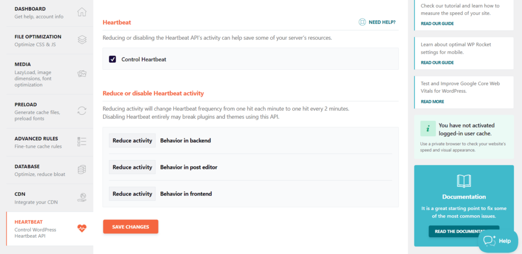Uncheck the Control Heartbeat checkbox
The width and height of the screenshot is (522, 254).
[x=113, y=59]
